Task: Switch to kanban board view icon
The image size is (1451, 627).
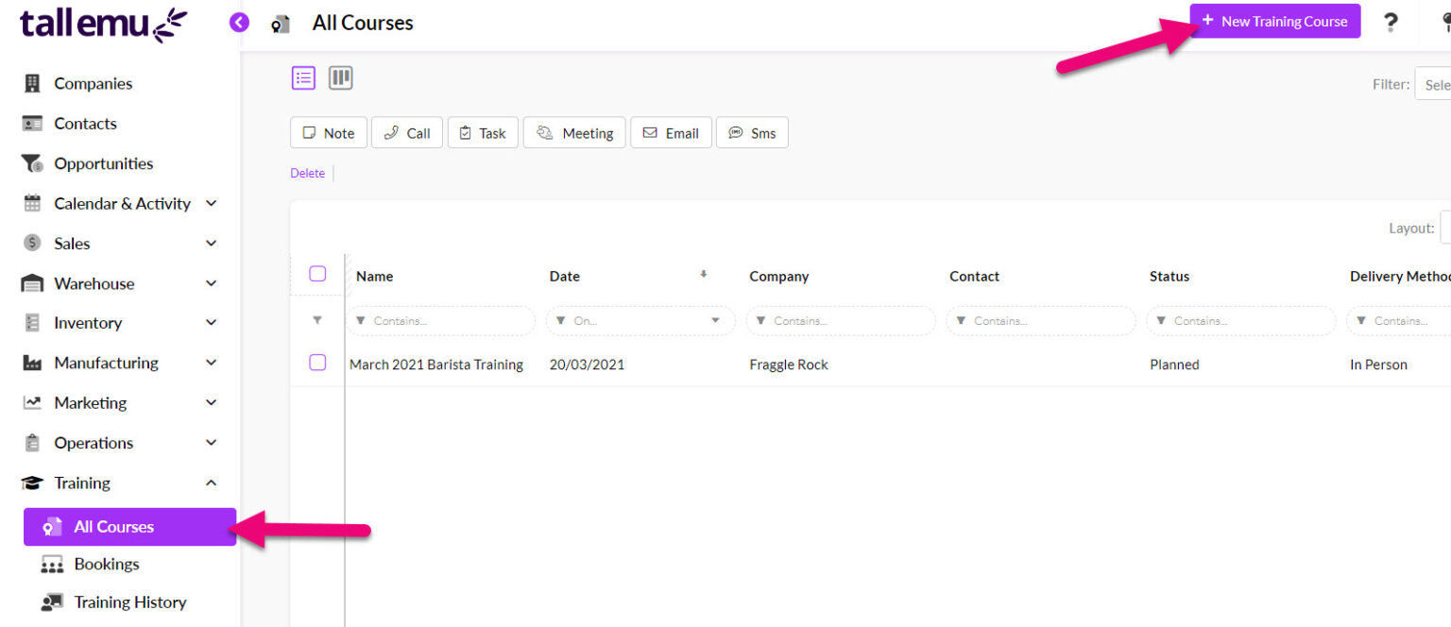Action: 340,78
